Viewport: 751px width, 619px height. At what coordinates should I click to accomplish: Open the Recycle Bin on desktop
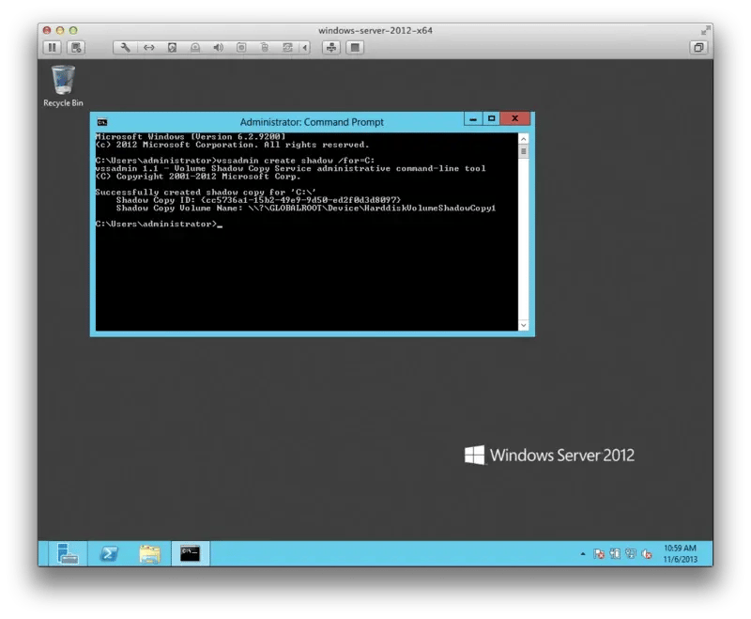pos(63,85)
